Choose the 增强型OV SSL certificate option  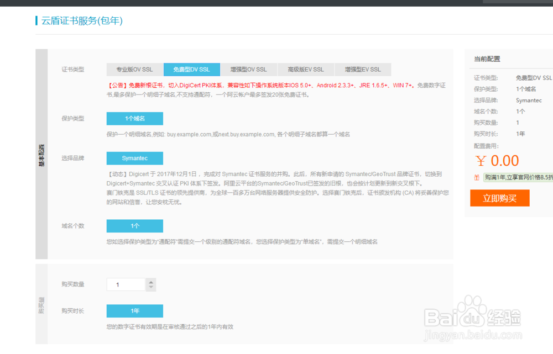pos(249,70)
